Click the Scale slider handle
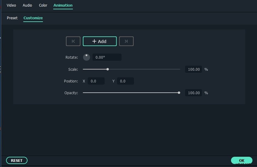The height and width of the screenshot is (167, 257). tap(108, 69)
